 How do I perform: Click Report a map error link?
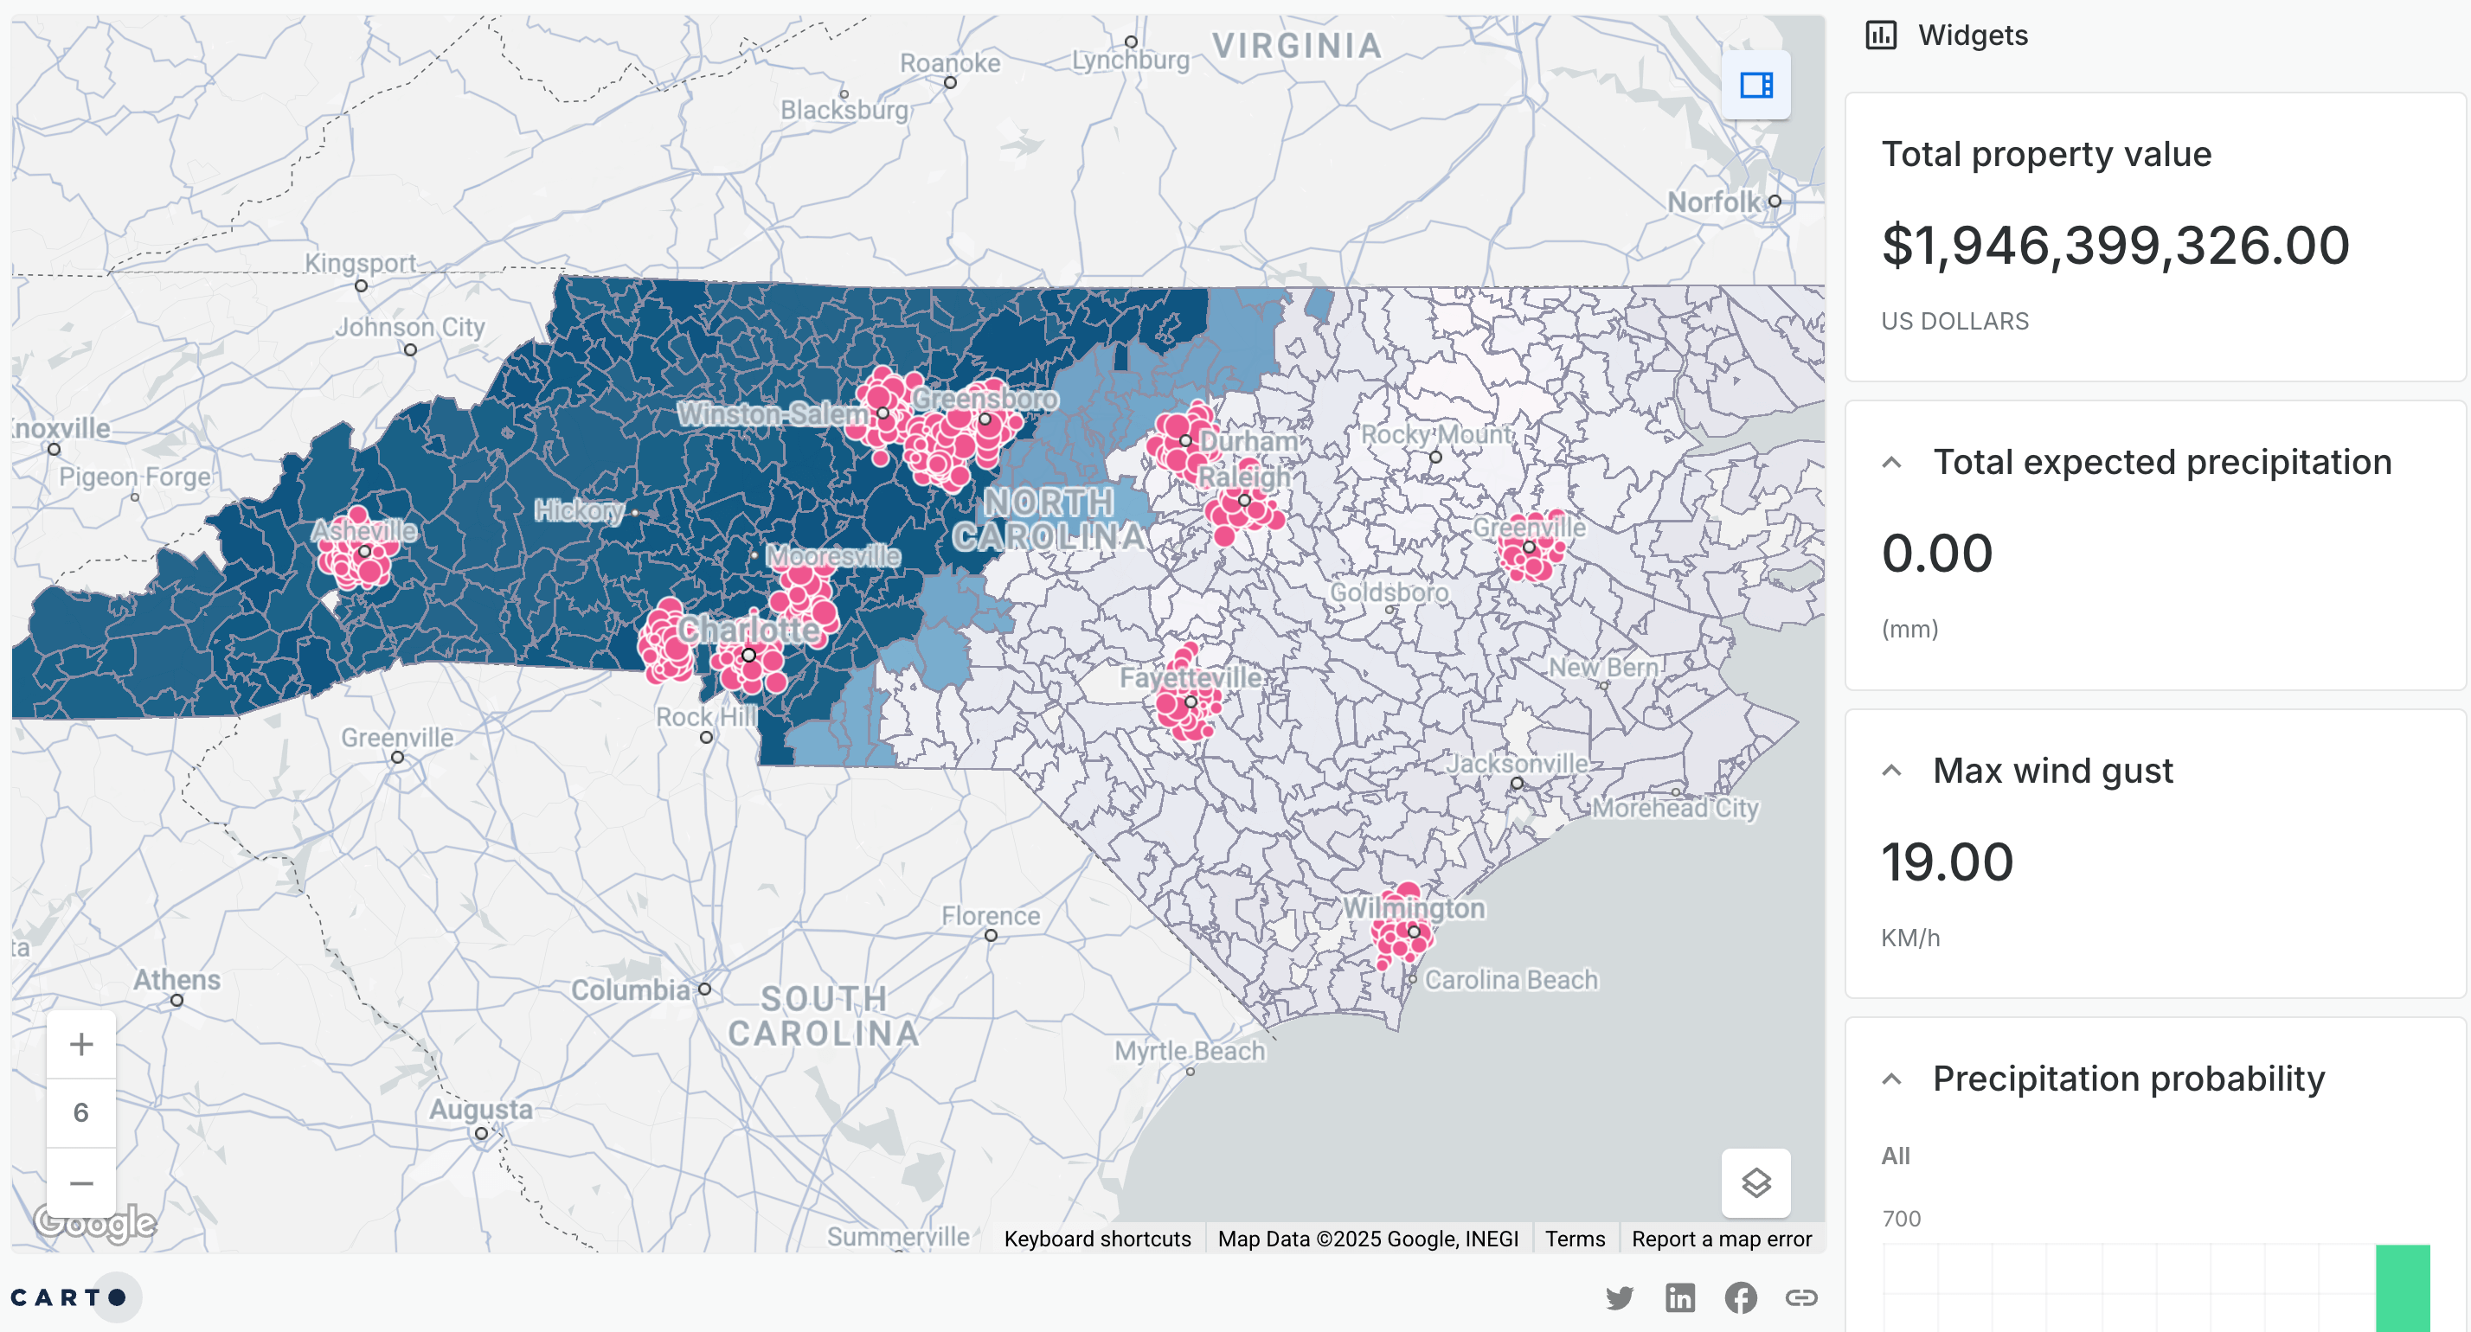pos(1721,1238)
